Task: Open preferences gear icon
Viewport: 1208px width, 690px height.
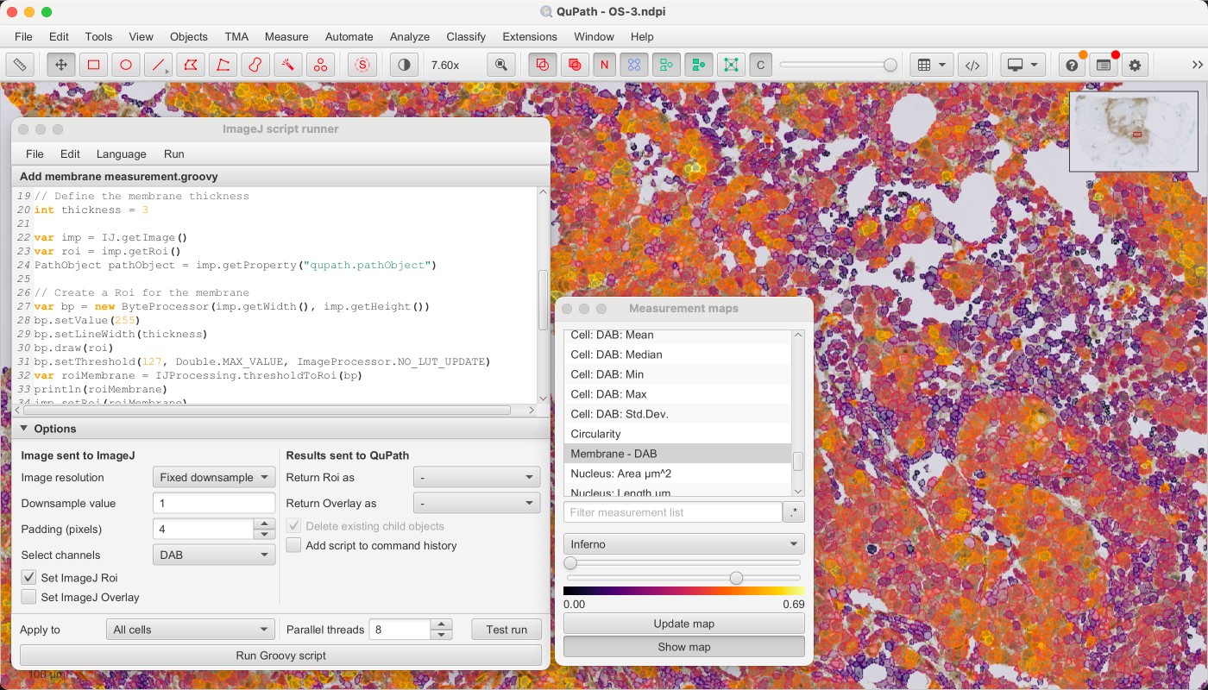Action: (x=1135, y=65)
